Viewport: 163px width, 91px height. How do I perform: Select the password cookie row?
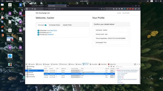point(79,71)
